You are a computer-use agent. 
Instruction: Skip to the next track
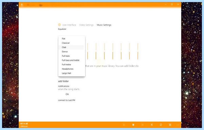coord(142,125)
